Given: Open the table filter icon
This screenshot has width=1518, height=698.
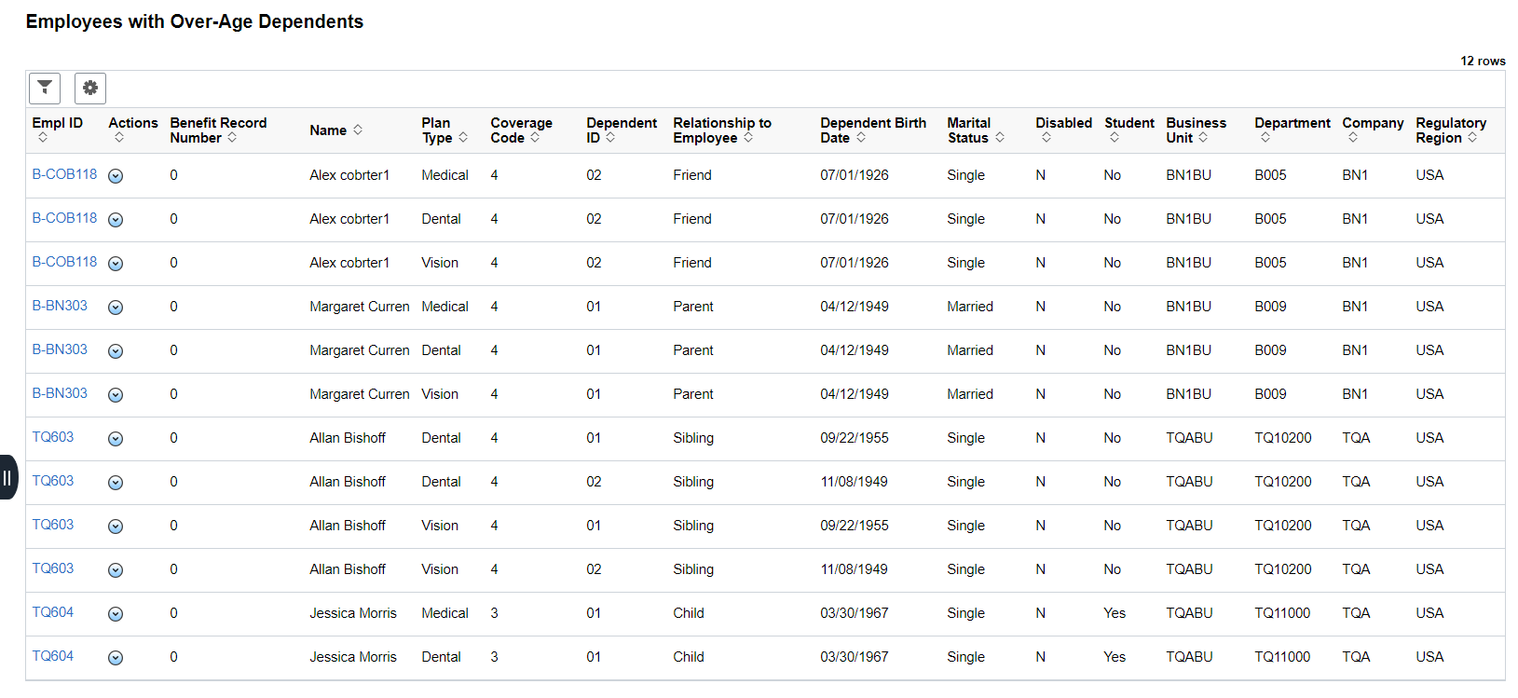Looking at the screenshot, I should (45, 89).
